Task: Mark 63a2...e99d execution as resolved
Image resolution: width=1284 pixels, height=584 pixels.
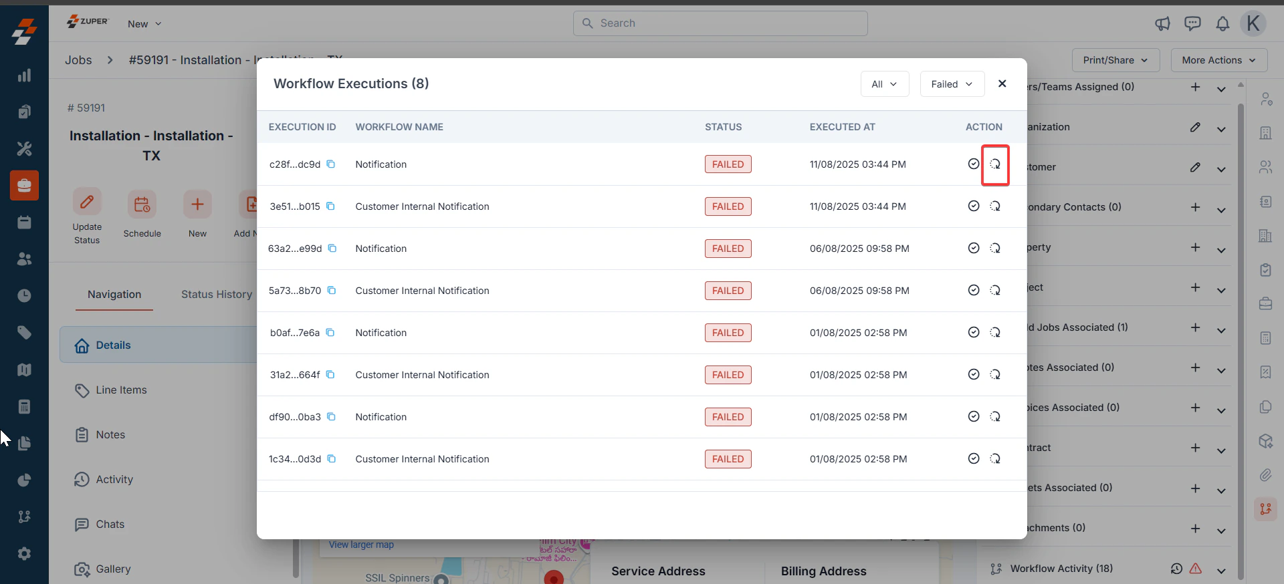Action: point(974,248)
